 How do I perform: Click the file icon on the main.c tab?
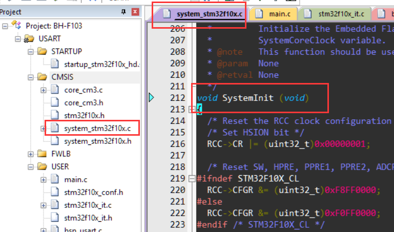pos(259,14)
